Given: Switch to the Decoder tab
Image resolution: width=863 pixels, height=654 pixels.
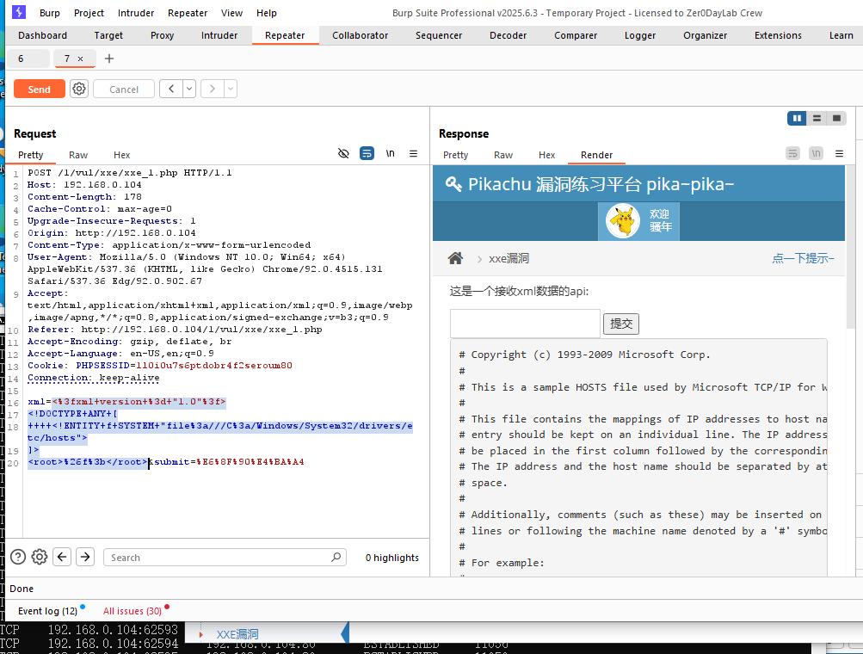Looking at the screenshot, I should tap(508, 35).
